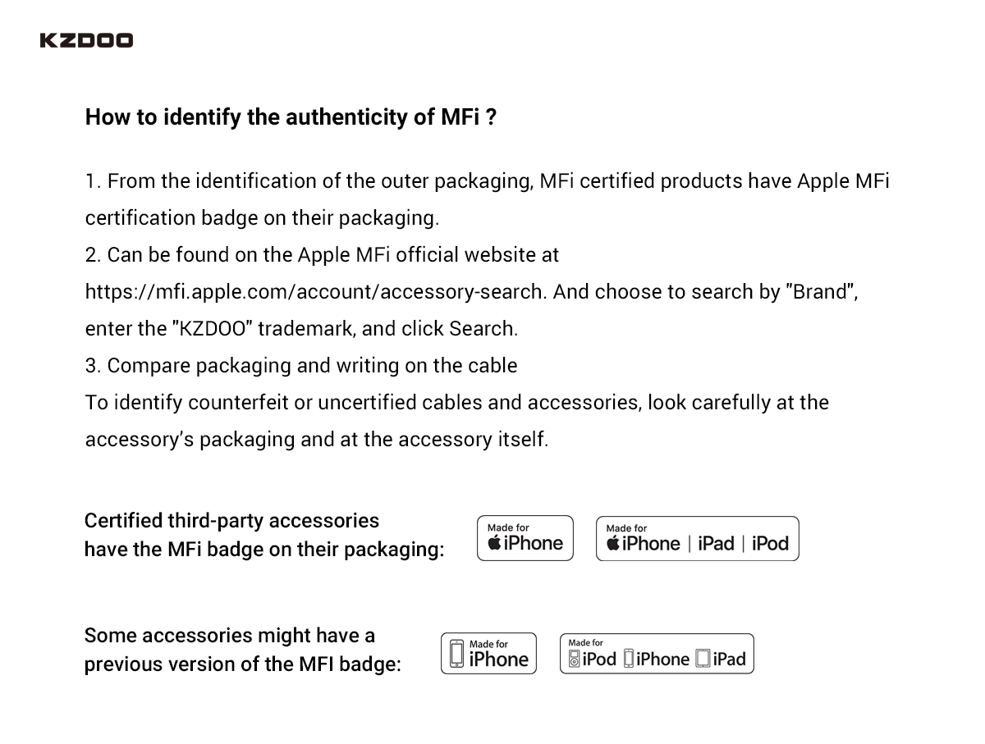This screenshot has height=744, width=985.
Task: Click the iPod device icon in the old badge
Action: (575, 659)
